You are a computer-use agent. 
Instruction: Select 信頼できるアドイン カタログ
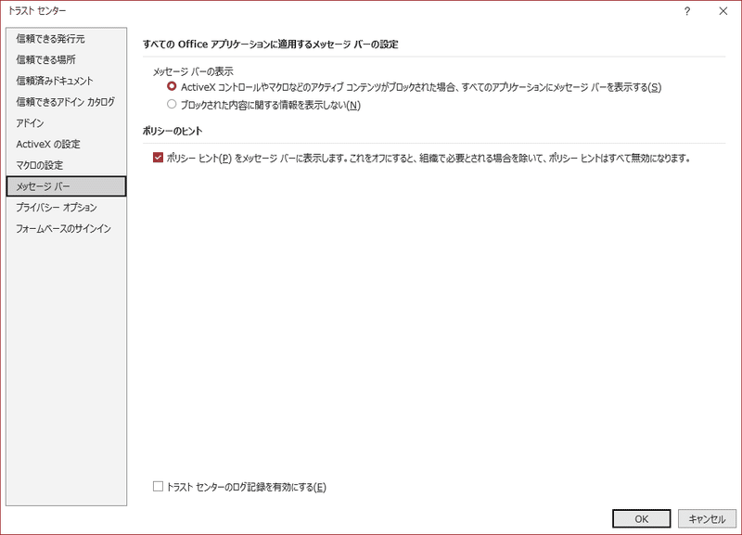click(66, 102)
